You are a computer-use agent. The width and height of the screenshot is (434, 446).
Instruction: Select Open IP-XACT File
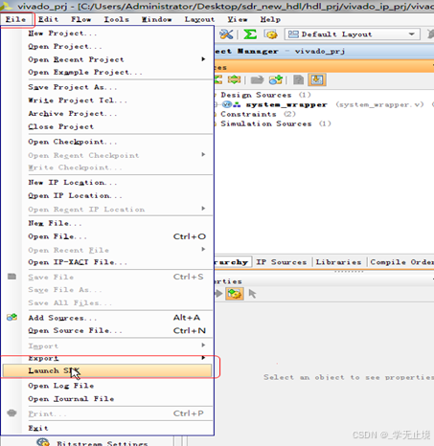click(107, 262)
